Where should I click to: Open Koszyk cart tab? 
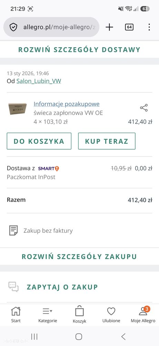[x=79, y=314]
